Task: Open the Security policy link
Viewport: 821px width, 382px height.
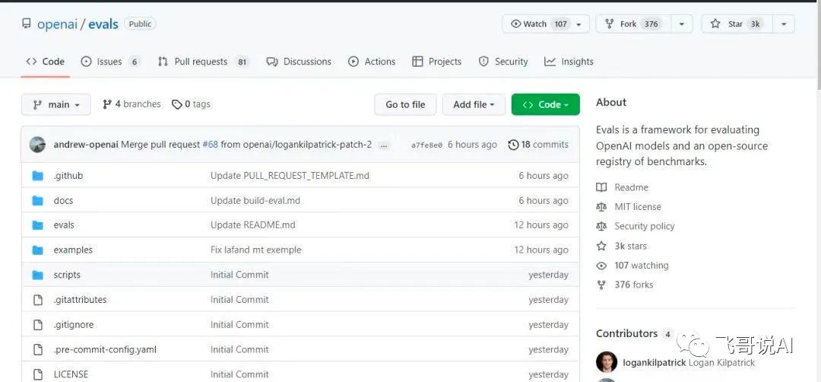Action: click(636, 226)
